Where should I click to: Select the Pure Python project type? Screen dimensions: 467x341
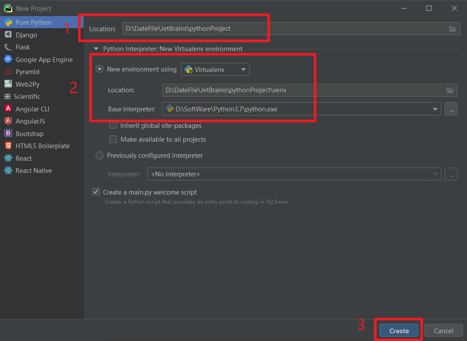[42, 23]
